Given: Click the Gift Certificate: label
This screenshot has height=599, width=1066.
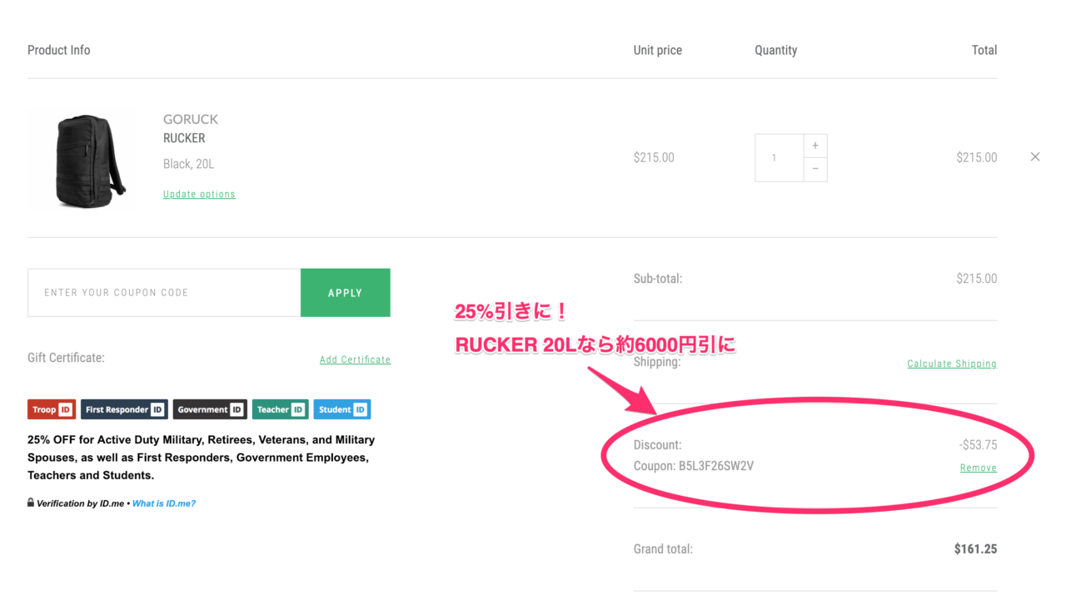Looking at the screenshot, I should tap(66, 358).
